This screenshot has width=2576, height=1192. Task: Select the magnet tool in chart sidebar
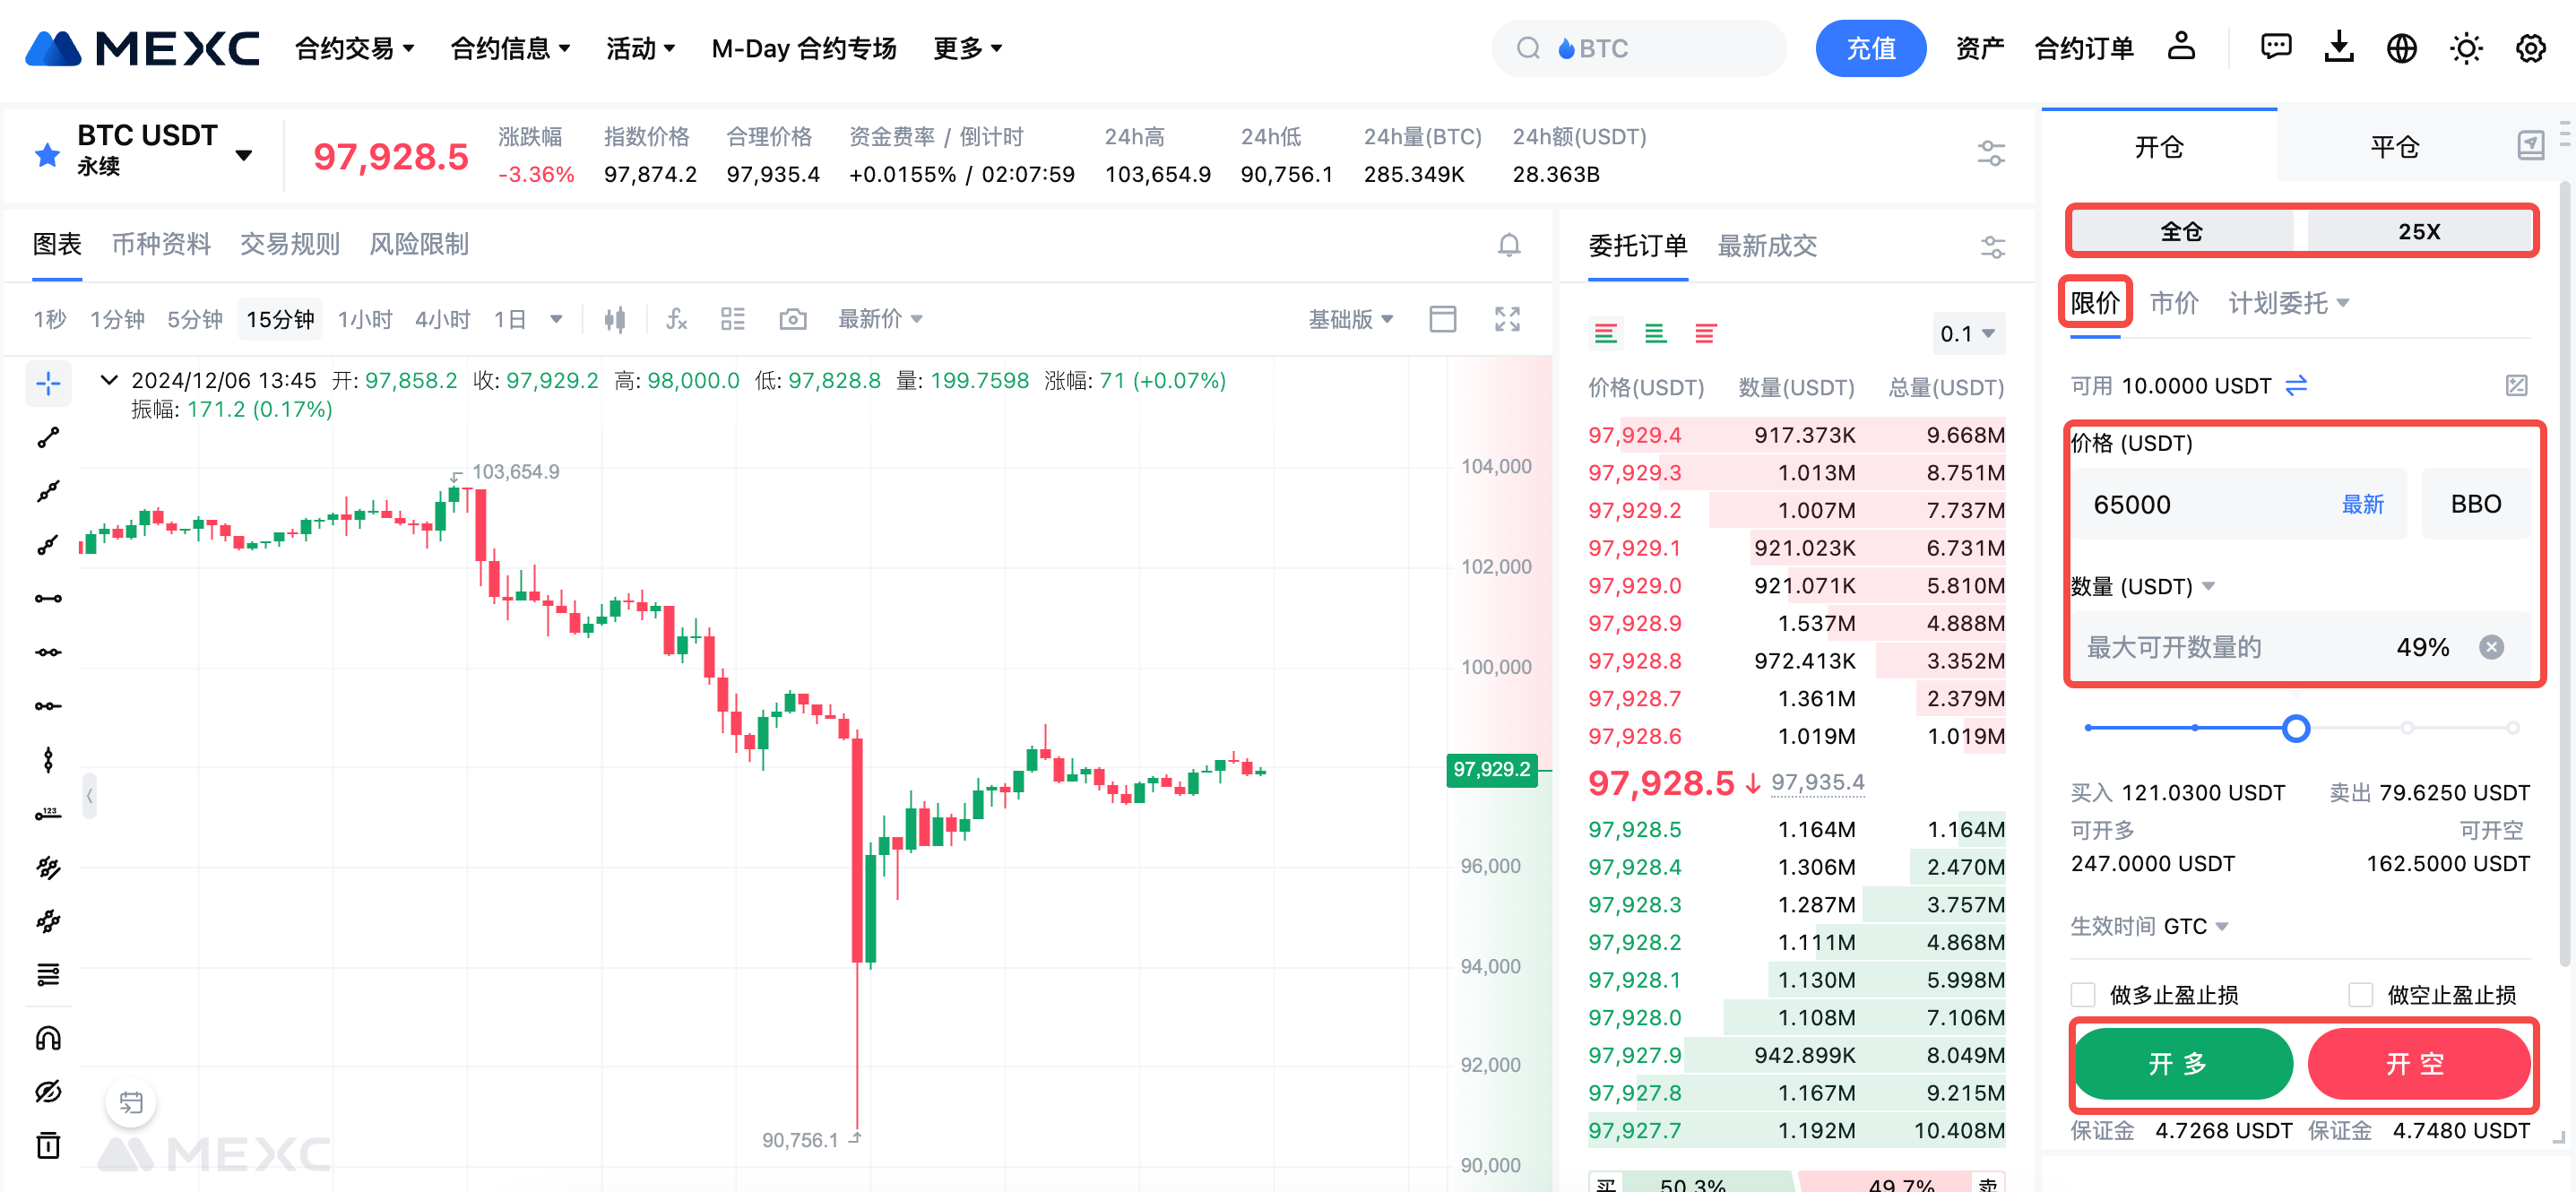pyautogui.click(x=48, y=1038)
